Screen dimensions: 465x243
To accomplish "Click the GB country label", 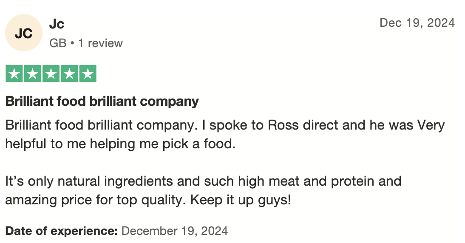I will [x=58, y=43].
